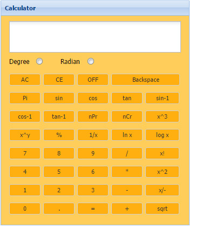The image size is (202, 234).
Task: Click the subtraction - key
Action: click(127, 190)
